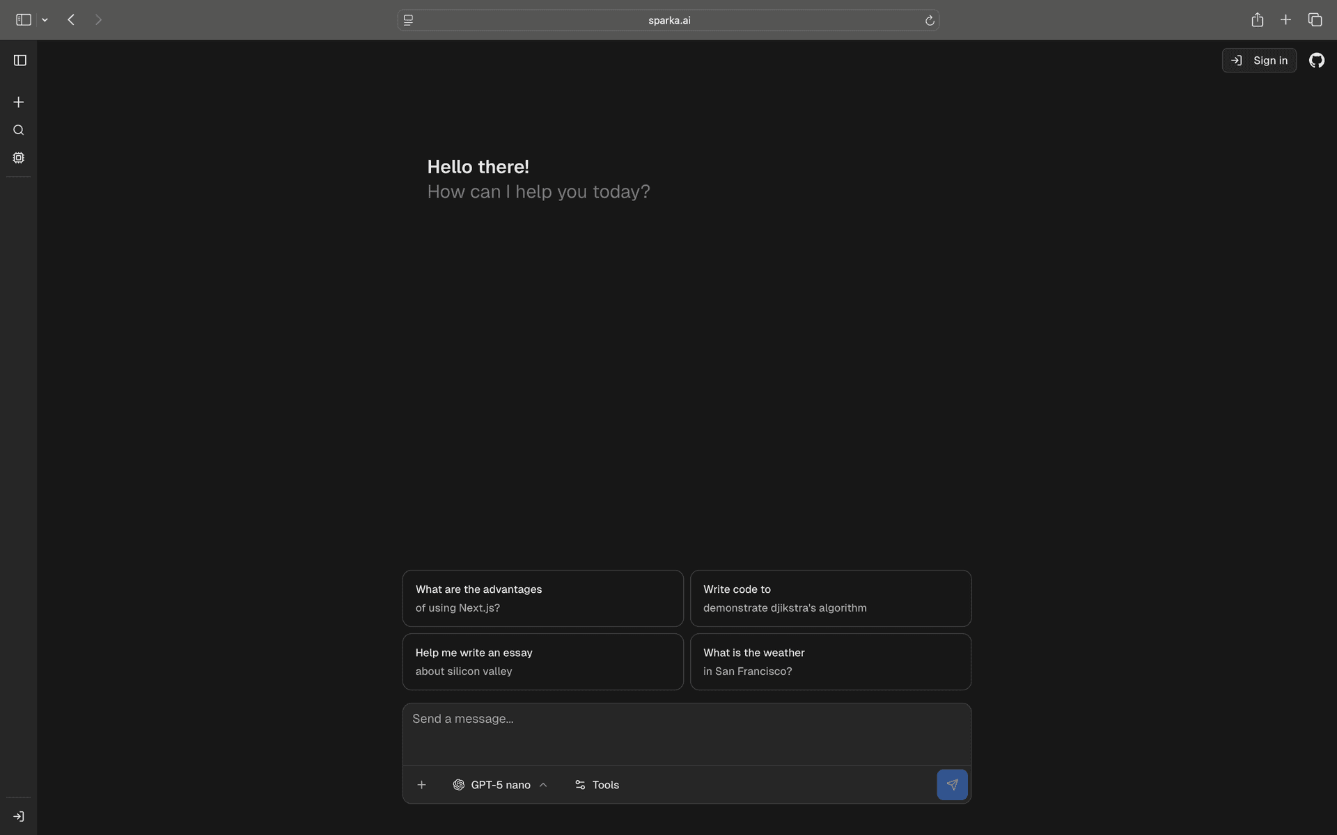Open the models chip icon in the sidebar
Image resolution: width=1337 pixels, height=835 pixels.
19,158
